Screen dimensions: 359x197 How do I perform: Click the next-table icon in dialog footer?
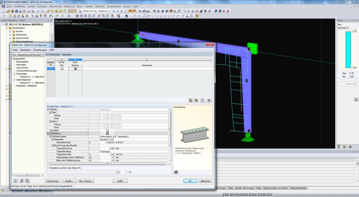click(27, 181)
